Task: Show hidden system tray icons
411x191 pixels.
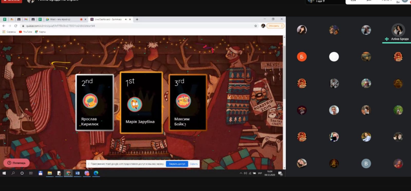Action: tap(241, 173)
